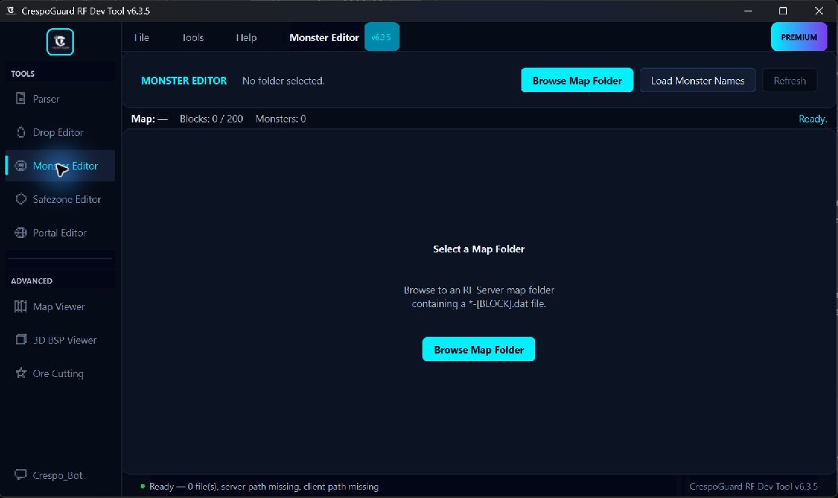The width and height of the screenshot is (838, 498).
Task: Open the Crespo_Bot label in sidebar
Action: [57, 475]
